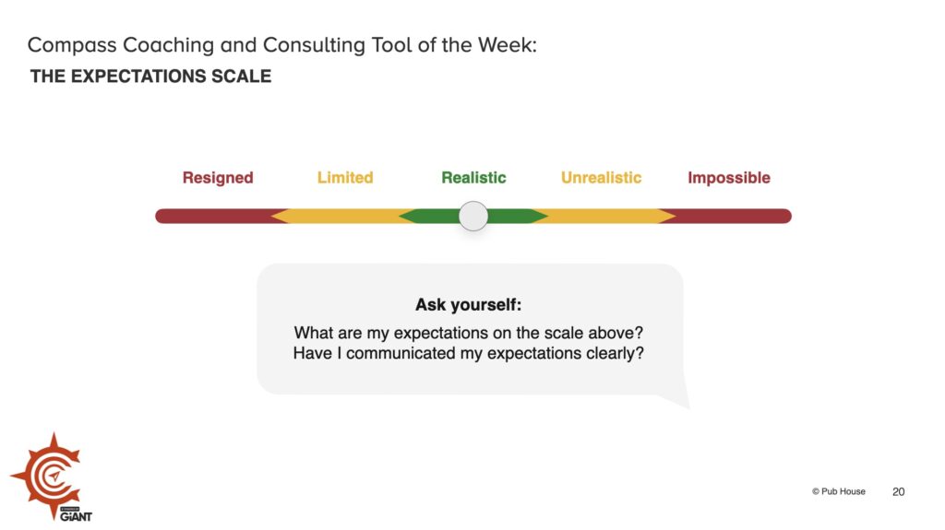This screenshot has height=530, width=945.
Task: Open the © Pub House copyright link
Action: click(x=838, y=491)
